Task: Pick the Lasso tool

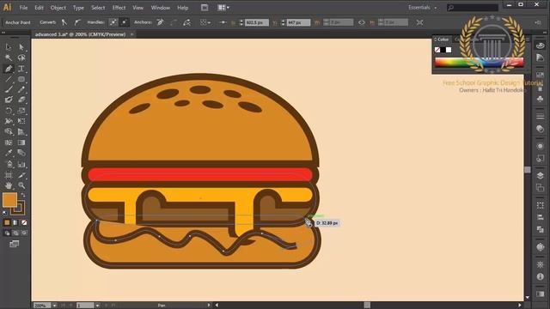Action: (x=21, y=58)
